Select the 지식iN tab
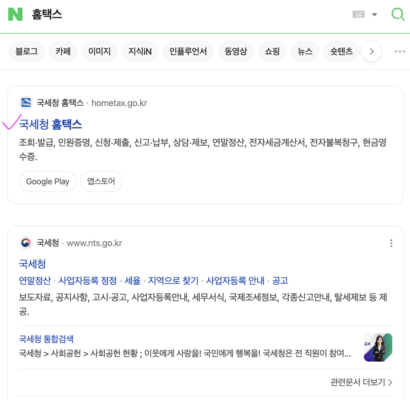The width and height of the screenshot is (410, 400). coord(140,51)
